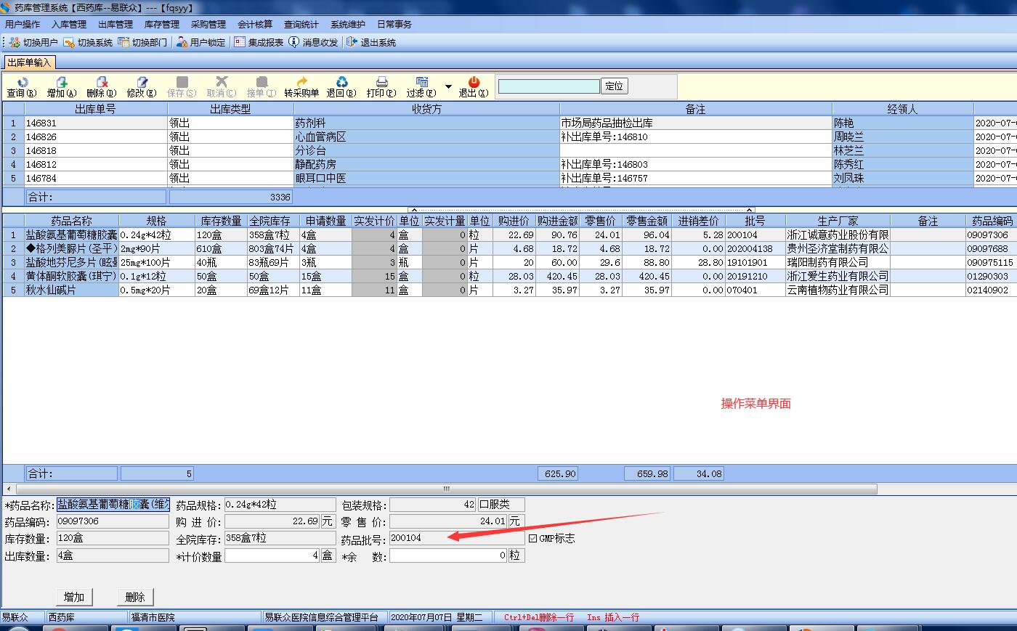Click 退出系统 to exit the system
This screenshot has height=631, width=1017.
(x=371, y=42)
